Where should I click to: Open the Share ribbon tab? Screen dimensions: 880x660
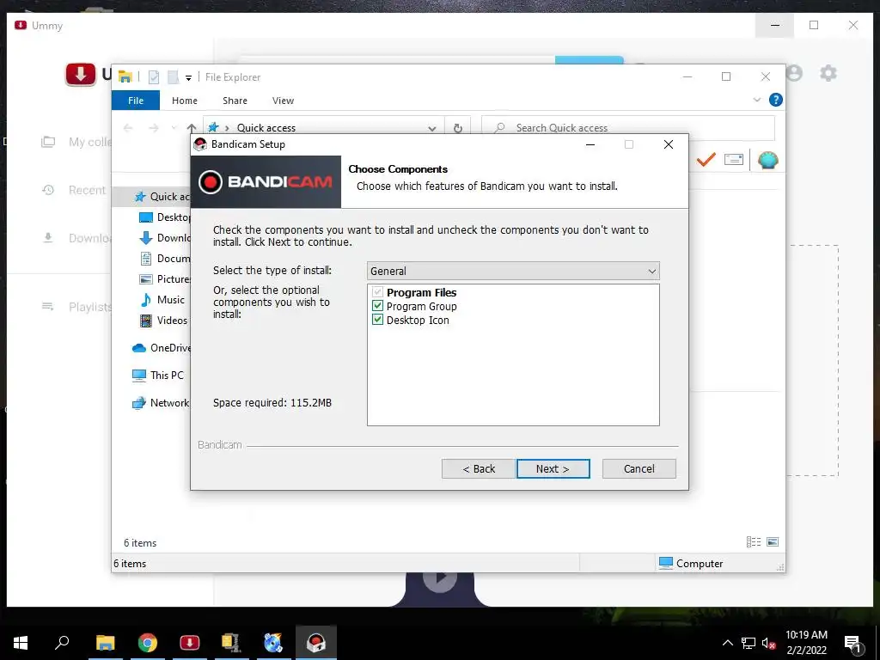[x=235, y=101]
